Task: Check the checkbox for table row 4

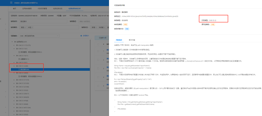Action: [x=98, y=77]
